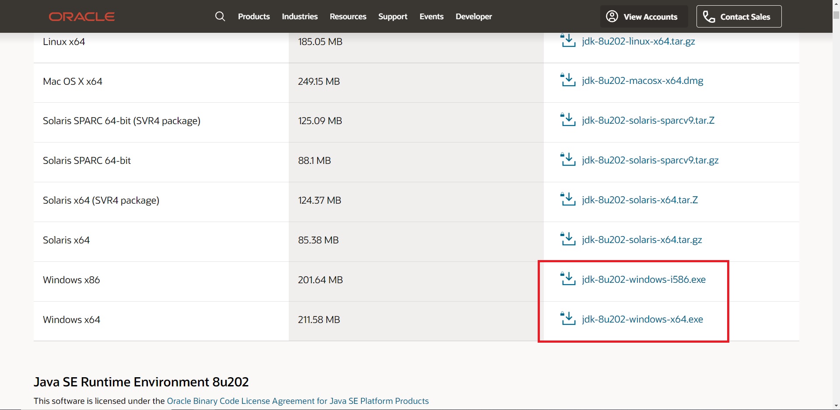Open the search magnifier icon
Screen dimensions: 840x410
tap(220, 17)
